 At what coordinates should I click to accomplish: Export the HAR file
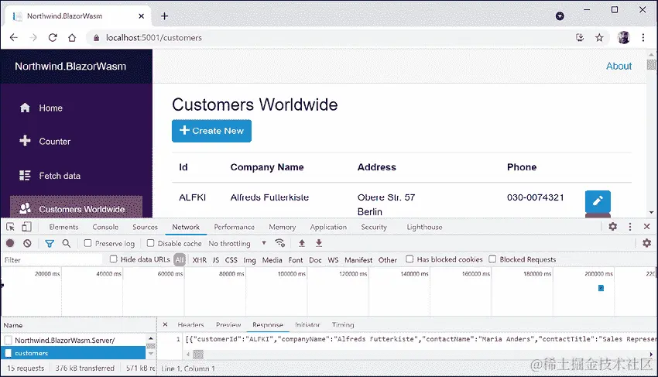[x=319, y=244]
